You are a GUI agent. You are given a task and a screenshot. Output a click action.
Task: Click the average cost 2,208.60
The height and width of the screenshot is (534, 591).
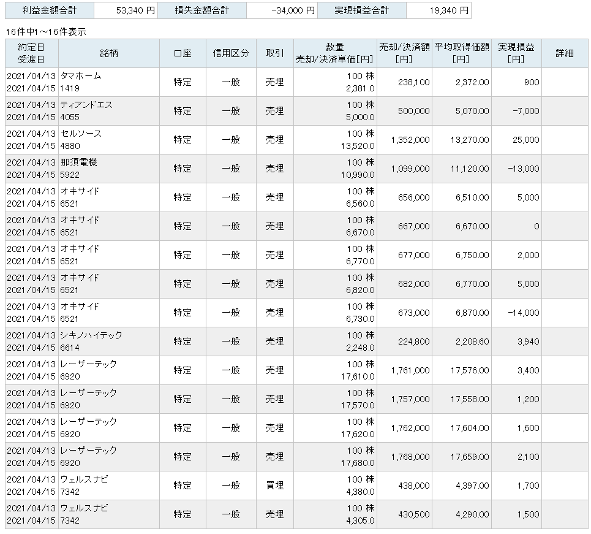pyautogui.click(x=472, y=341)
